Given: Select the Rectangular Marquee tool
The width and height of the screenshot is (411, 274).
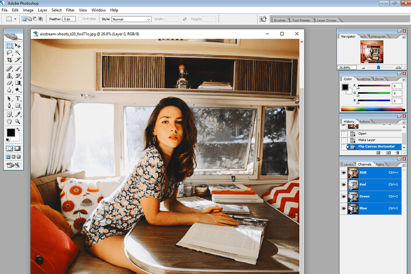Looking at the screenshot, I should [9, 46].
